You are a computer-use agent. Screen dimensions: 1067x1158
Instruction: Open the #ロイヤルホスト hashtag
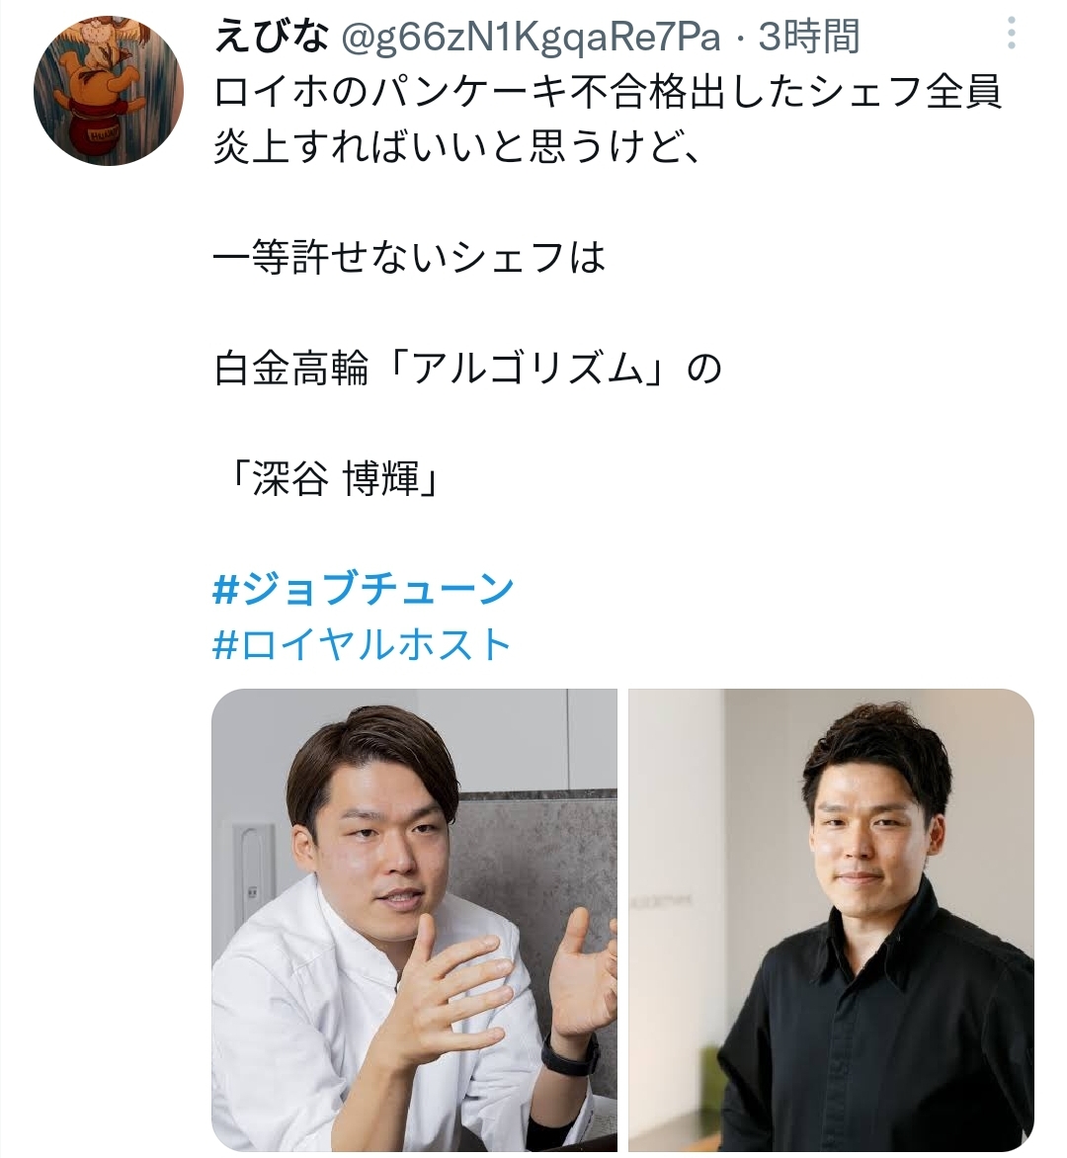coord(362,644)
